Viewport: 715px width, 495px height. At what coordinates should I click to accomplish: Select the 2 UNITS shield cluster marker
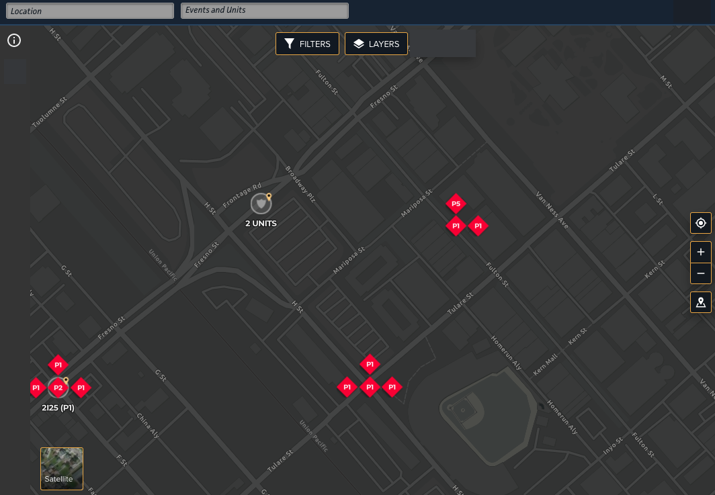pyautogui.click(x=261, y=204)
